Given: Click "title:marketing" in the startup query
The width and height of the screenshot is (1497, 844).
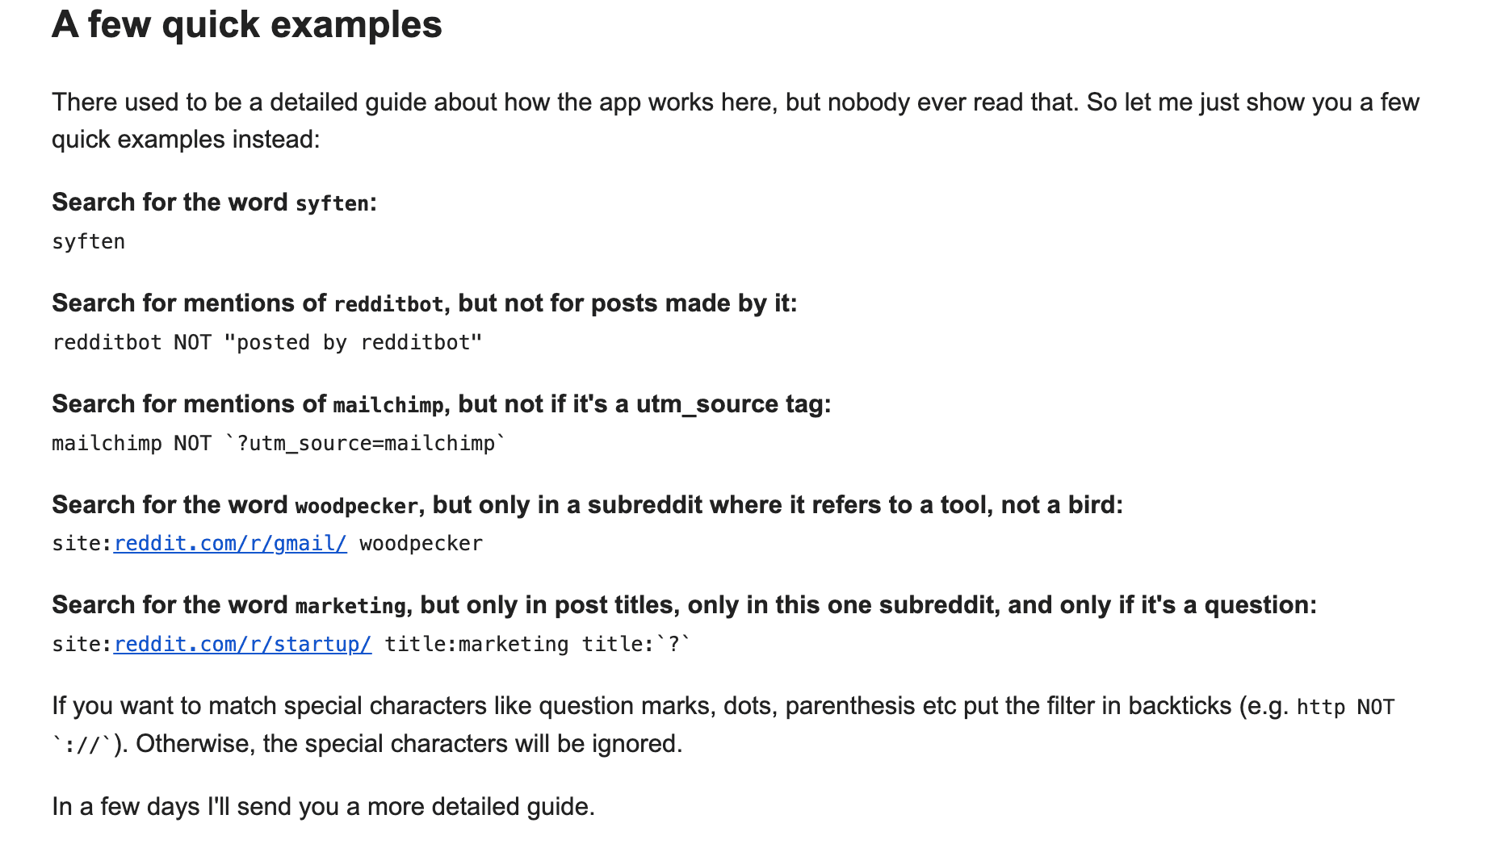Looking at the screenshot, I should (476, 645).
